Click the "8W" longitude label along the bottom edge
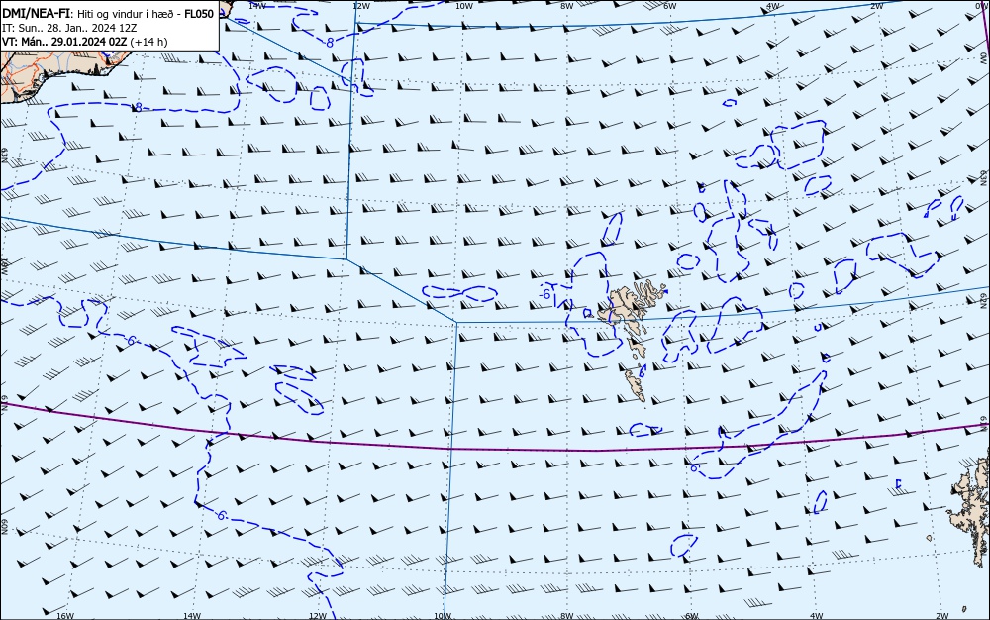Viewport: 990px width, 620px height. click(566, 616)
